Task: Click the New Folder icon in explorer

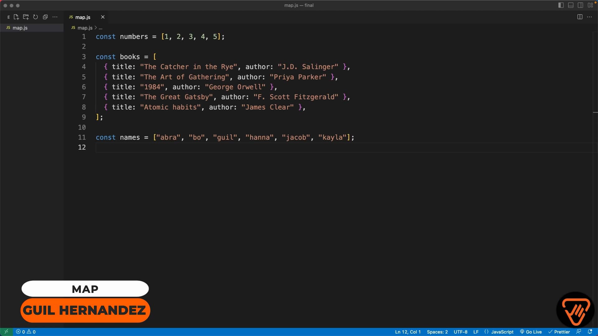Action: pyautogui.click(x=26, y=17)
